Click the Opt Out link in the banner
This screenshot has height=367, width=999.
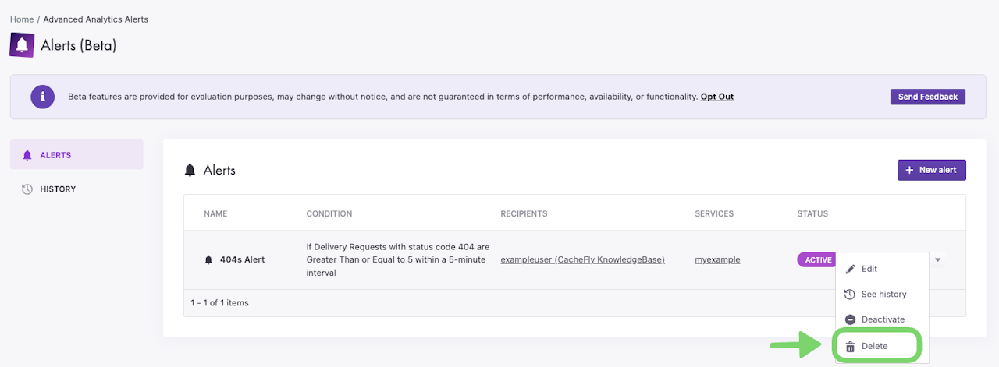(x=716, y=97)
